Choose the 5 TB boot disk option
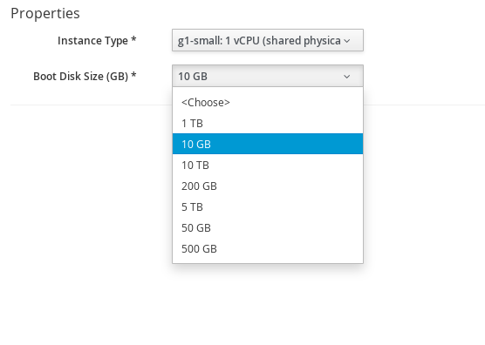This screenshot has height=345, width=485. pos(268,207)
